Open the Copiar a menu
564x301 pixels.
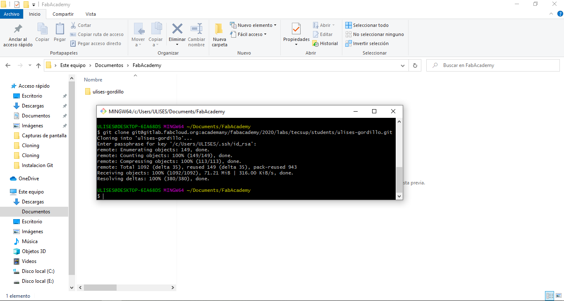click(156, 35)
